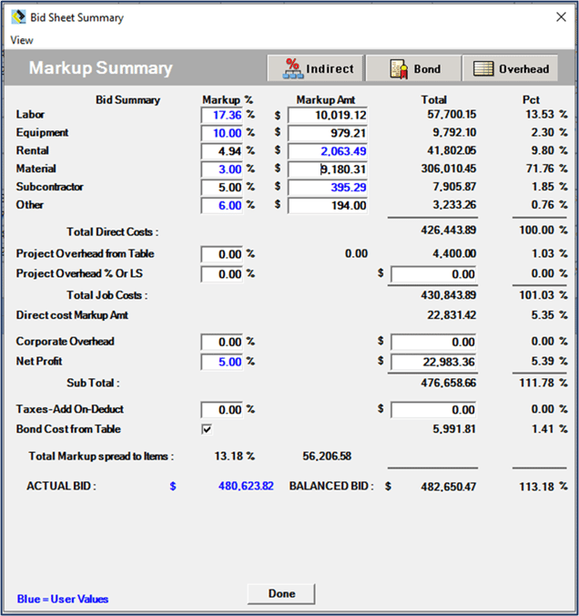Click the Labor markup percent field
The width and height of the screenshot is (579, 616).
click(x=222, y=115)
